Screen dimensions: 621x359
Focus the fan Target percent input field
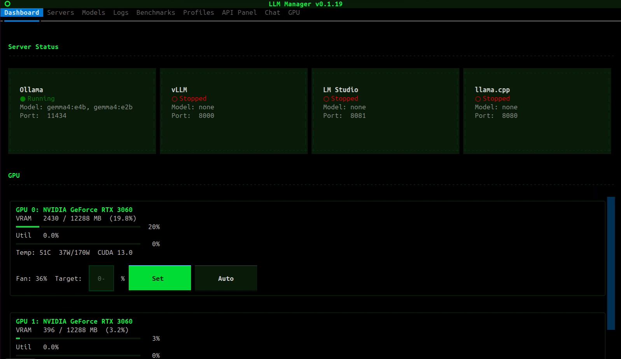click(101, 278)
